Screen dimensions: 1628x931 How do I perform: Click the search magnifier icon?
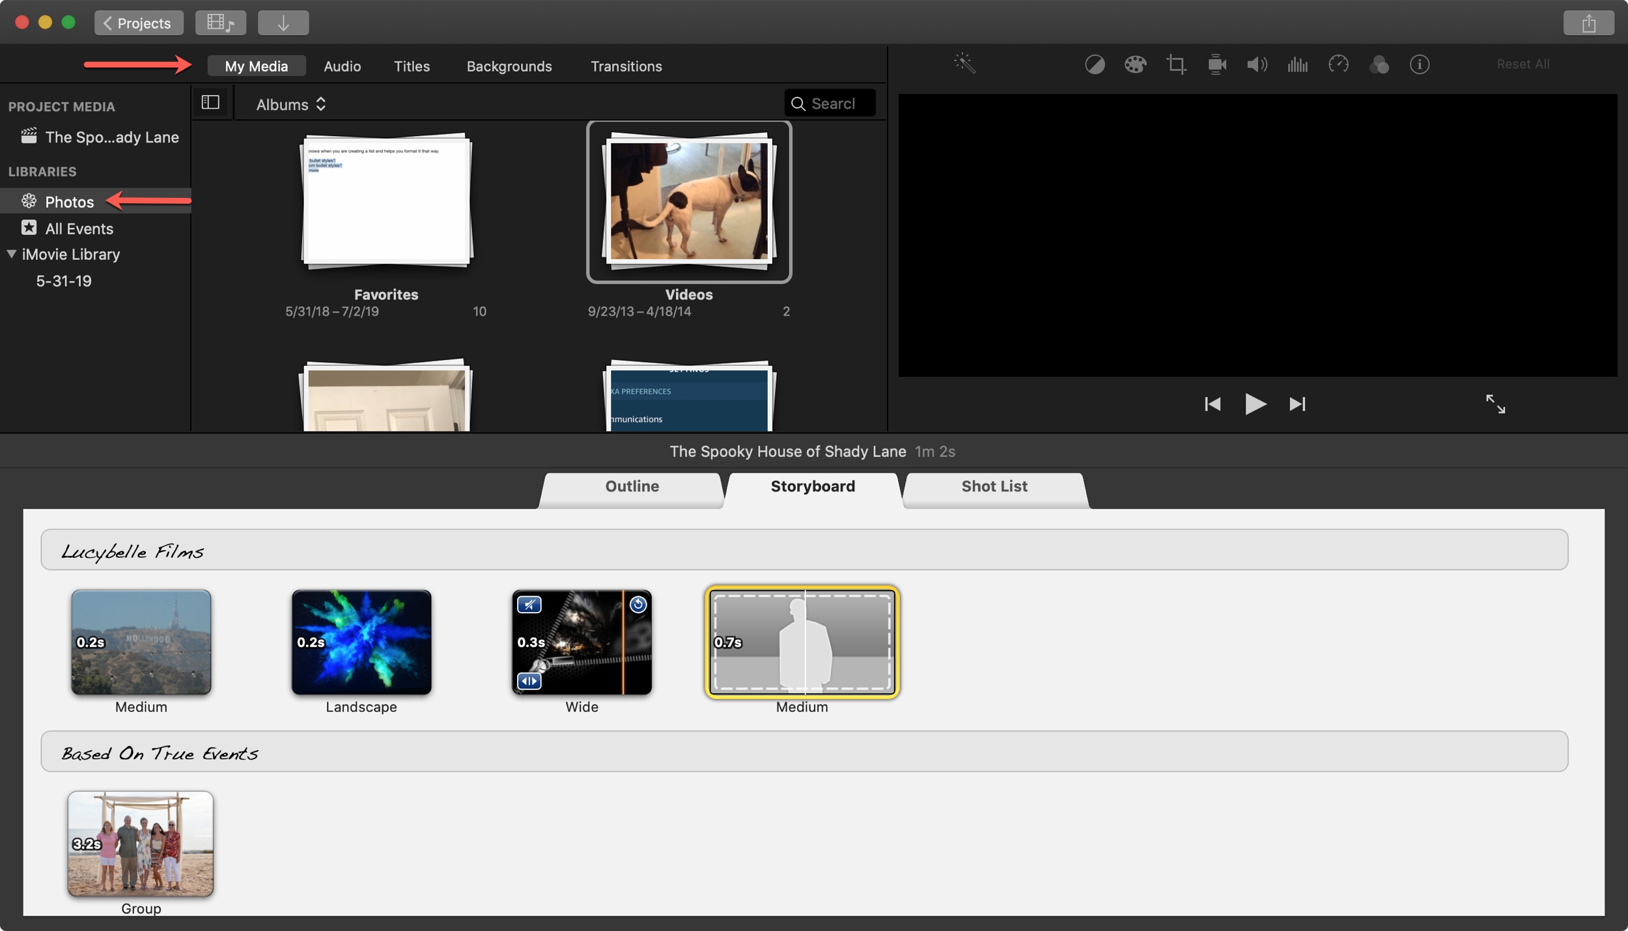(x=798, y=104)
